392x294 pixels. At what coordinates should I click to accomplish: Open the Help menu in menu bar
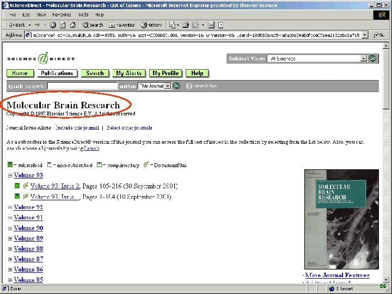(99, 15)
